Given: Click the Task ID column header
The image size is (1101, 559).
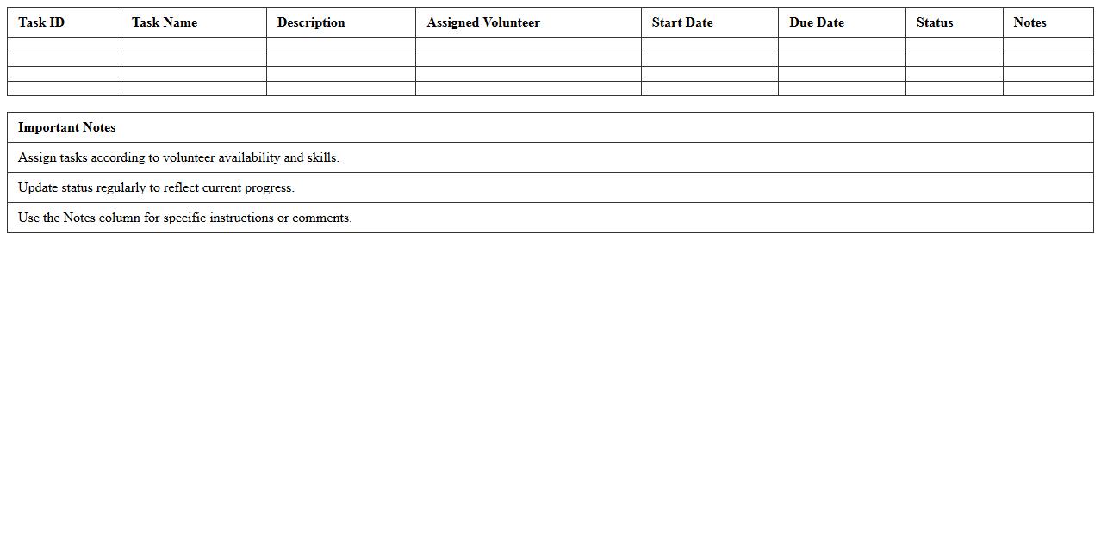Looking at the screenshot, I should pyautogui.click(x=41, y=22).
